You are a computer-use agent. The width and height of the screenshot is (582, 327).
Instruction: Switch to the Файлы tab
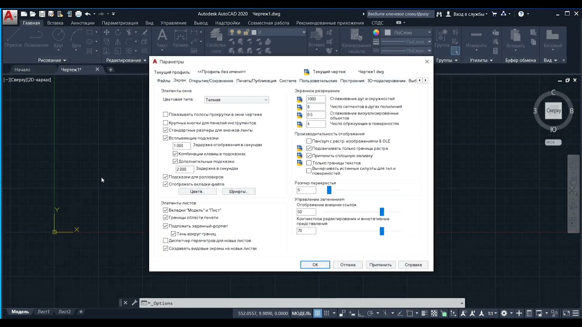pos(164,80)
